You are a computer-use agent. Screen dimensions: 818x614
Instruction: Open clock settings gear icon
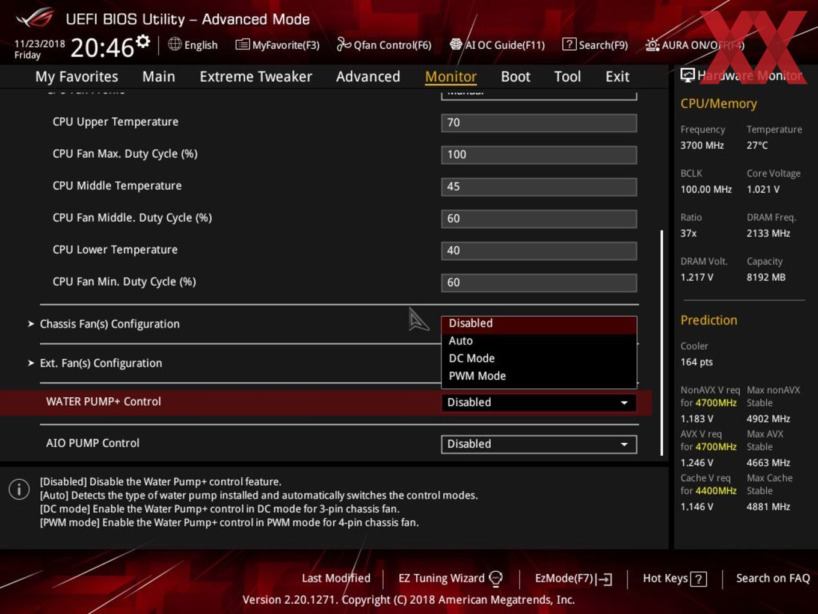coord(143,41)
